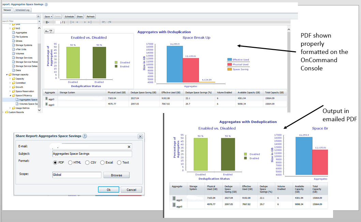Screen dimensions: 361x222
Task: Refresh the report
Action: coord(90,17)
